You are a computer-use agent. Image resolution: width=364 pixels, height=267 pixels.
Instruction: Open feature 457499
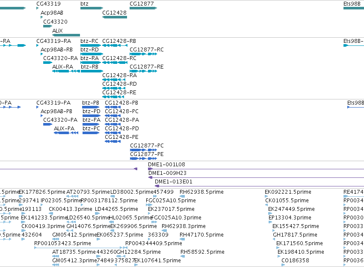click(x=155, y=197)
